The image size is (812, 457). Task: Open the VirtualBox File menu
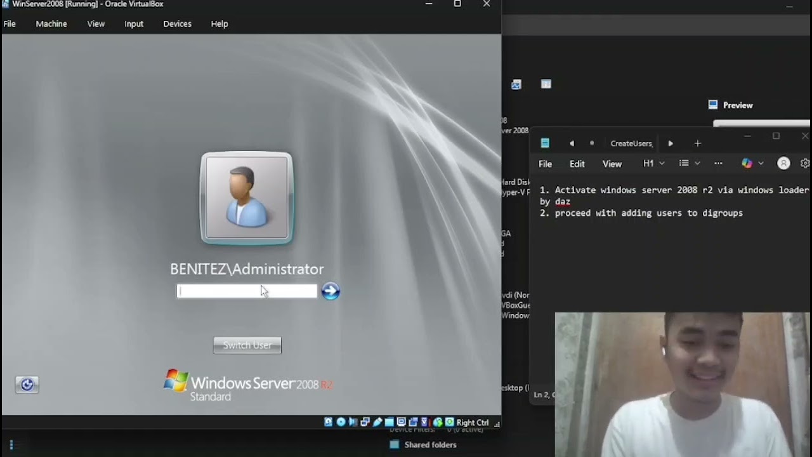pos(10,23)
